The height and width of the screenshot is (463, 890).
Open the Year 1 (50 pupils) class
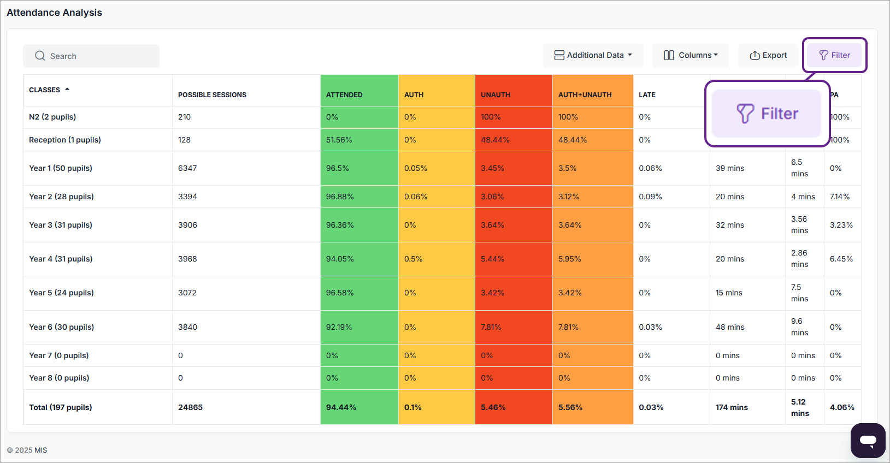coord(61,168)
